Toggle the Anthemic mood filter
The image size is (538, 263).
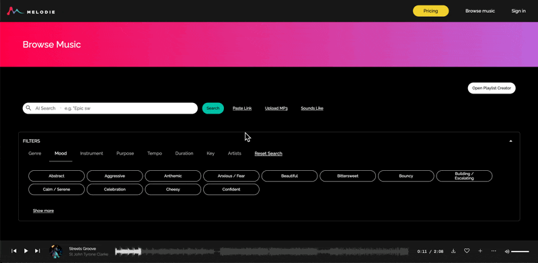(173, 176)
